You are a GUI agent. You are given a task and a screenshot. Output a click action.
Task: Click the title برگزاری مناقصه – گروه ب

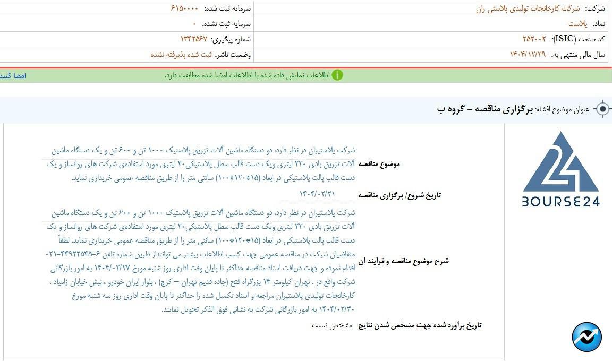(484, 109)
